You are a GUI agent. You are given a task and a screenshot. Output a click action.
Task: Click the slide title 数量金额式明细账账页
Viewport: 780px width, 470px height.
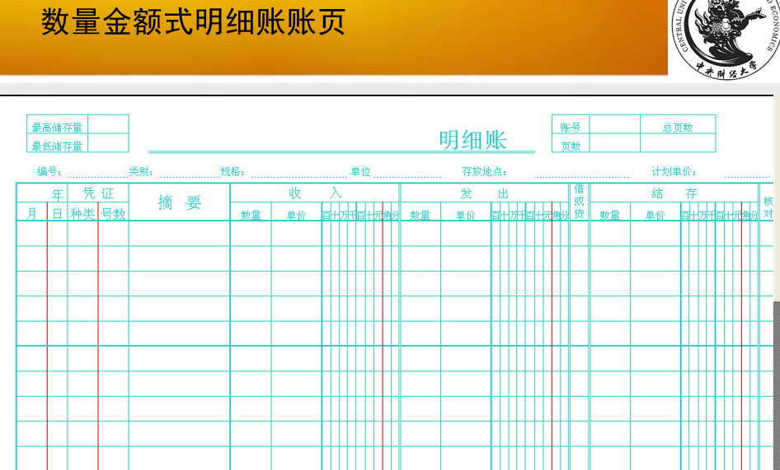(x=193, y=22)
